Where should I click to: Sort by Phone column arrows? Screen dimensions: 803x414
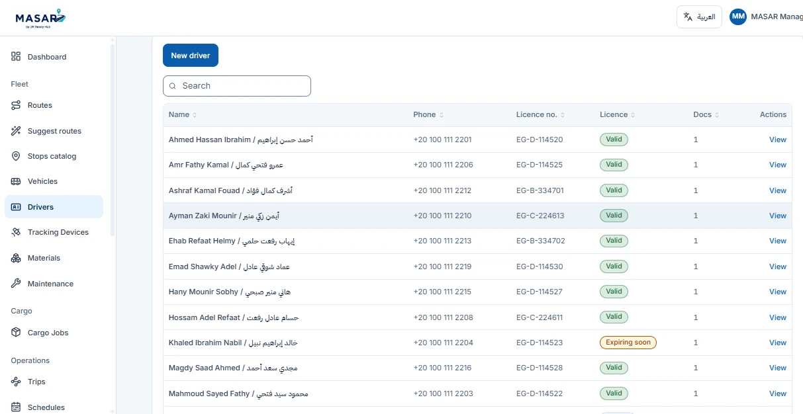coord(442,115)
